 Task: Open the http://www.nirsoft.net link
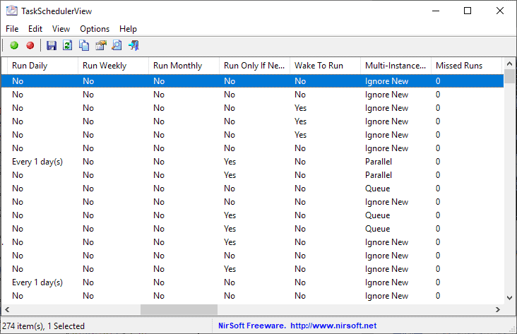coord(333,326)
